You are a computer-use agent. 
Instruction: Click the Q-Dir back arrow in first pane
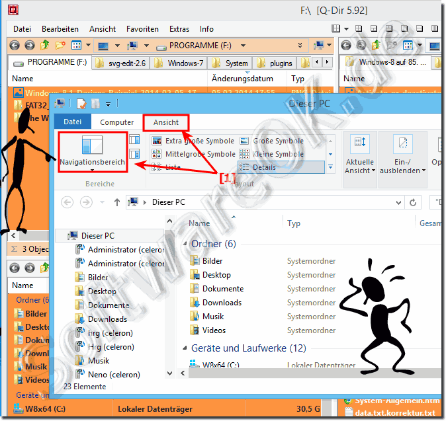[x=15, y=46]
